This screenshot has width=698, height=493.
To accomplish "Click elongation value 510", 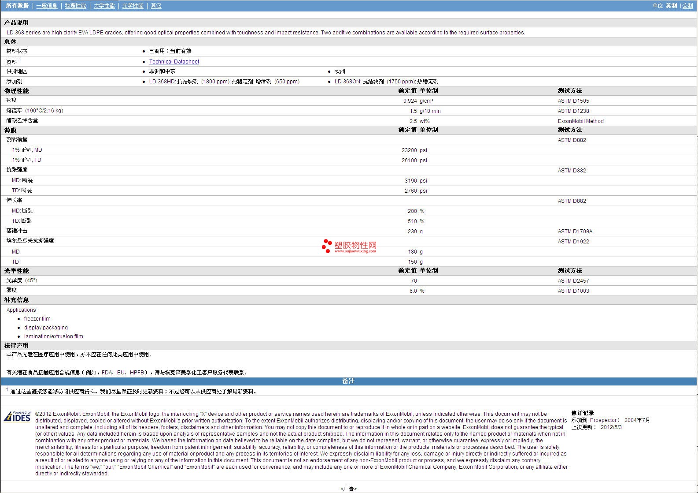I will click(412, 221).
